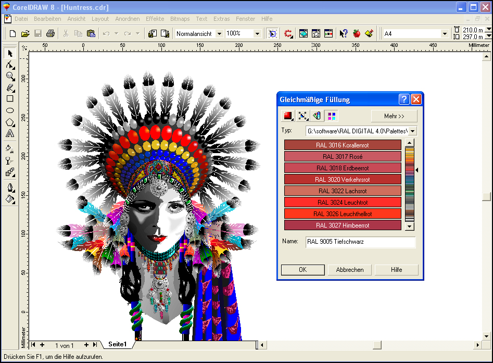Image resolution: width=493 pixels, height=363 pixels.
Task: Select the Interactive Fill tool
Action: coord(10,149)
